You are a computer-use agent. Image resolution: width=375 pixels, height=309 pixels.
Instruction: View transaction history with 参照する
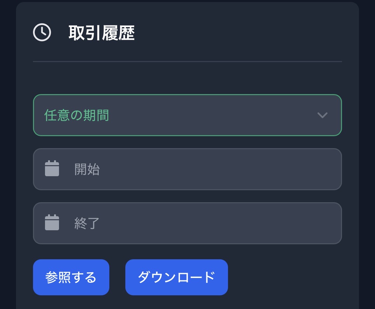tap(71, 277)
